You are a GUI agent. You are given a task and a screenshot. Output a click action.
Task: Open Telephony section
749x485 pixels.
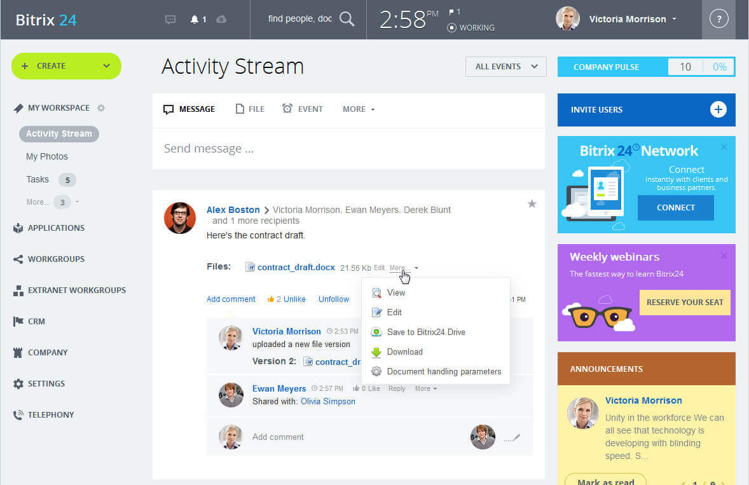click(x=51, y=415)
